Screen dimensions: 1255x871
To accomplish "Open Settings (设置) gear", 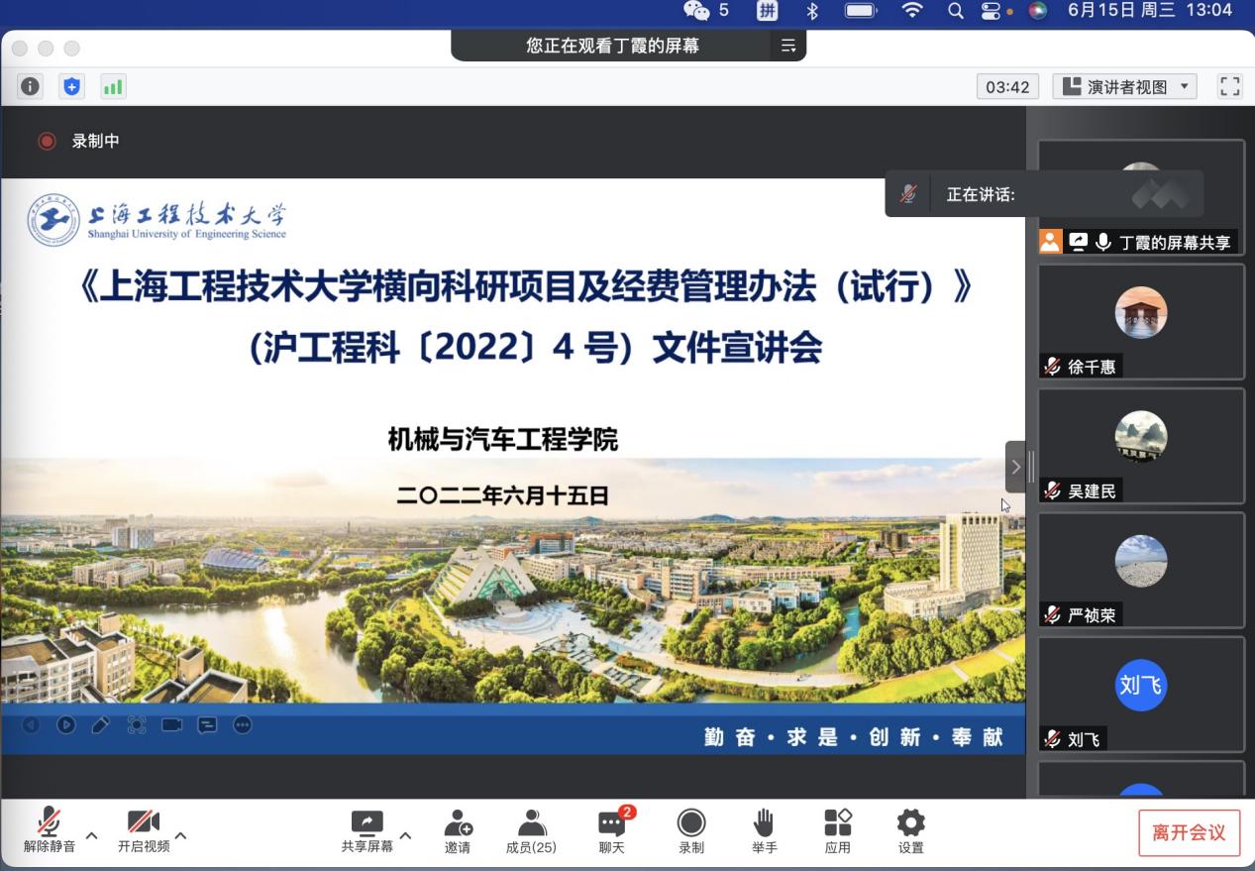I will point(910,830).
